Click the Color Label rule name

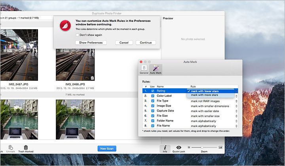click(164, 96)
